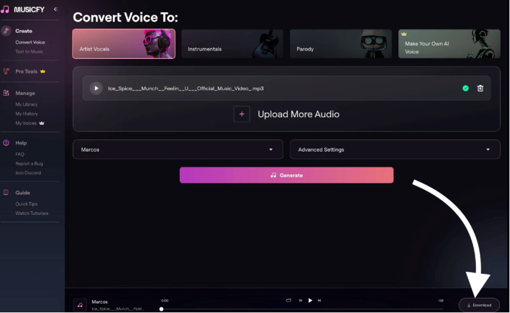The image size is (510, 313).
Task: Open the FAQ link
Action: coord(20,154)
